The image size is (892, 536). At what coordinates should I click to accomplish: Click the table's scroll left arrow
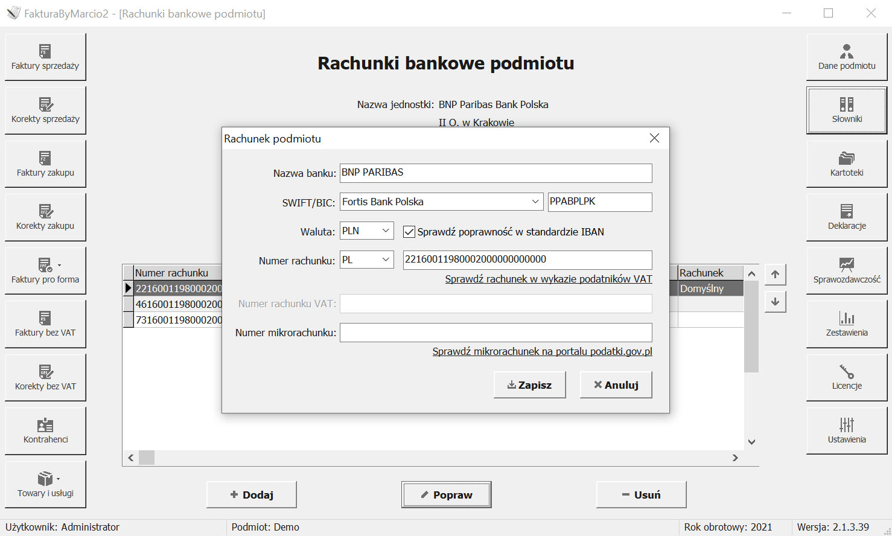coord(131,458)
